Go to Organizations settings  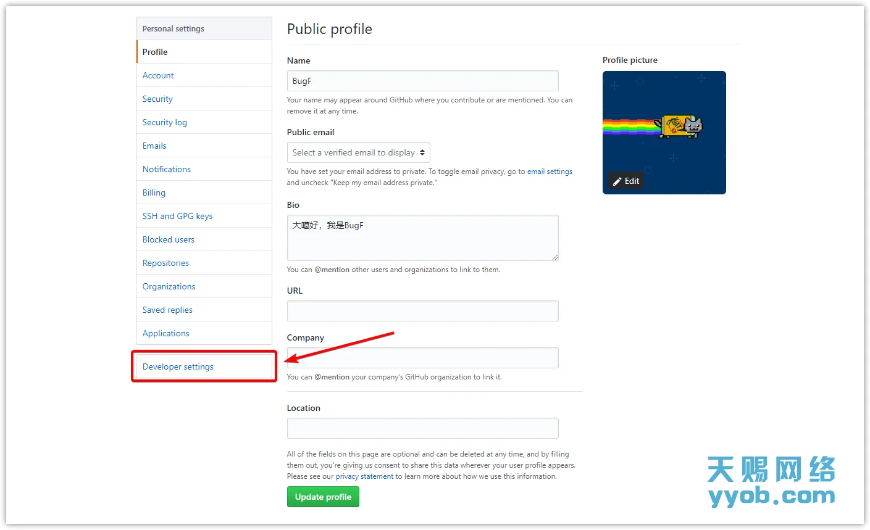coord(169,286)
